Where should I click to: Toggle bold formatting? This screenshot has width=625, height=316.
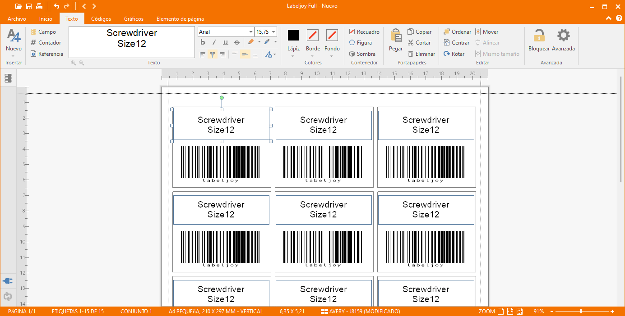(203, 42)
